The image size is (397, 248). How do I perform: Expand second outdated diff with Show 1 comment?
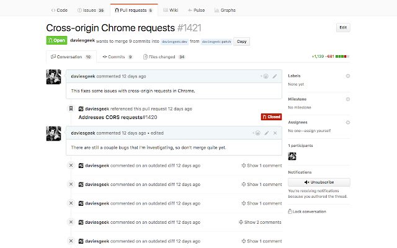(x=262, y=185)
